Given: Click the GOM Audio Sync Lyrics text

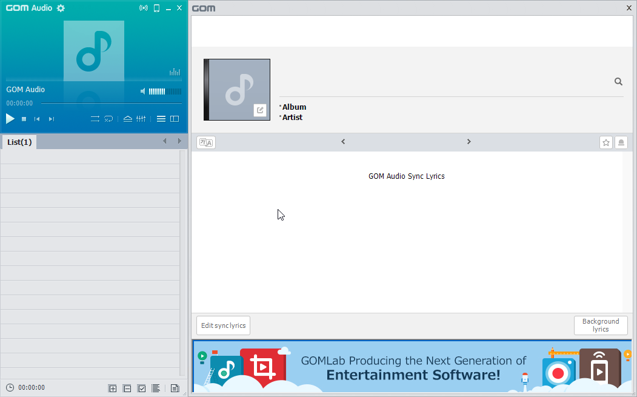Looking at the screenshot, I should 406,176.
